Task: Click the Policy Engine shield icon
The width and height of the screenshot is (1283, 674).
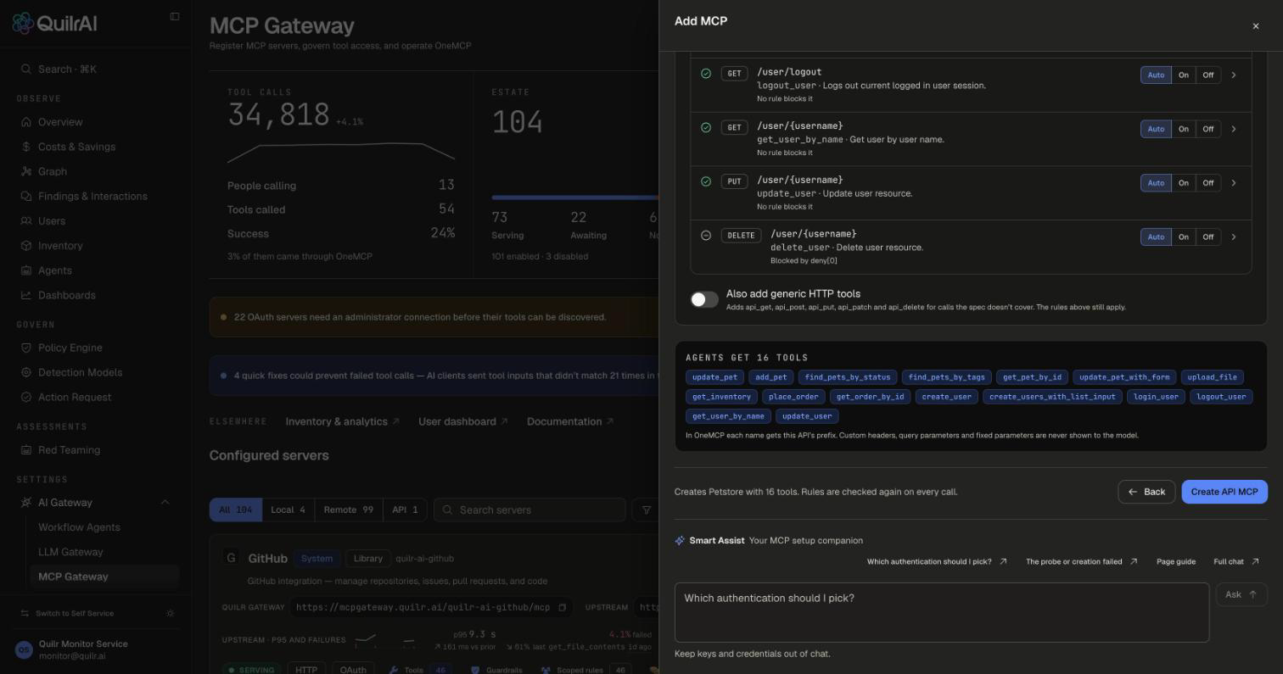Action: click(26, 348)
